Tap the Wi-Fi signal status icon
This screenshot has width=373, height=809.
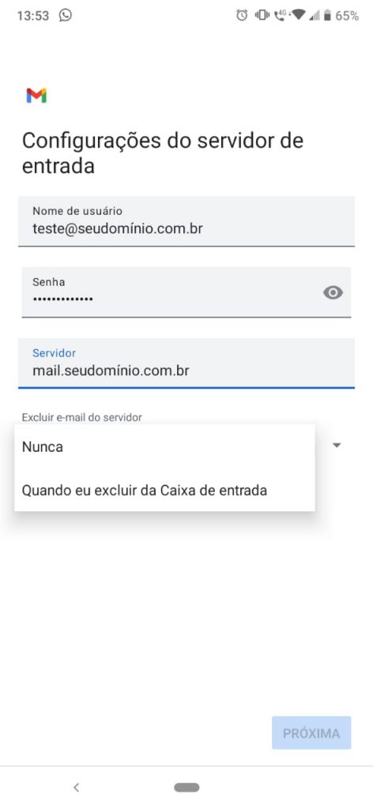click(299, 16)
